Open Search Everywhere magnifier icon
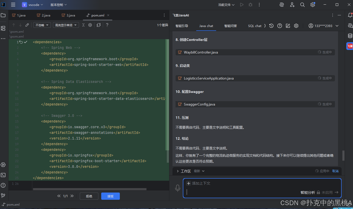This screenshot has width=353, height=209. (x=302, y=5)
